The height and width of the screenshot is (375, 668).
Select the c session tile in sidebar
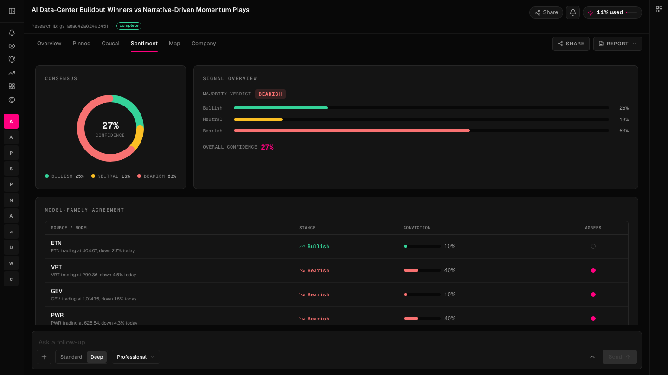[11, 279]
